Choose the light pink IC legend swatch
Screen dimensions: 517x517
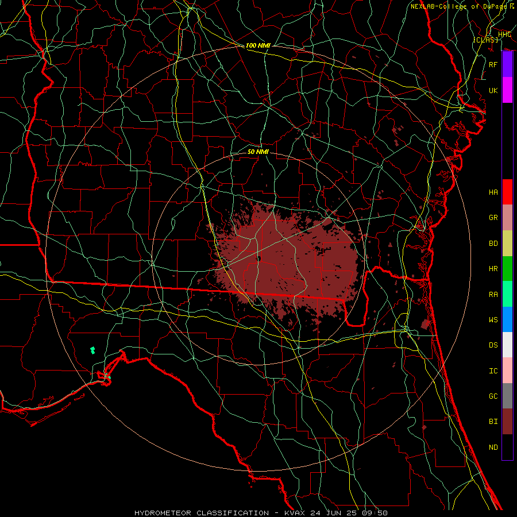[x=507, y=371]
